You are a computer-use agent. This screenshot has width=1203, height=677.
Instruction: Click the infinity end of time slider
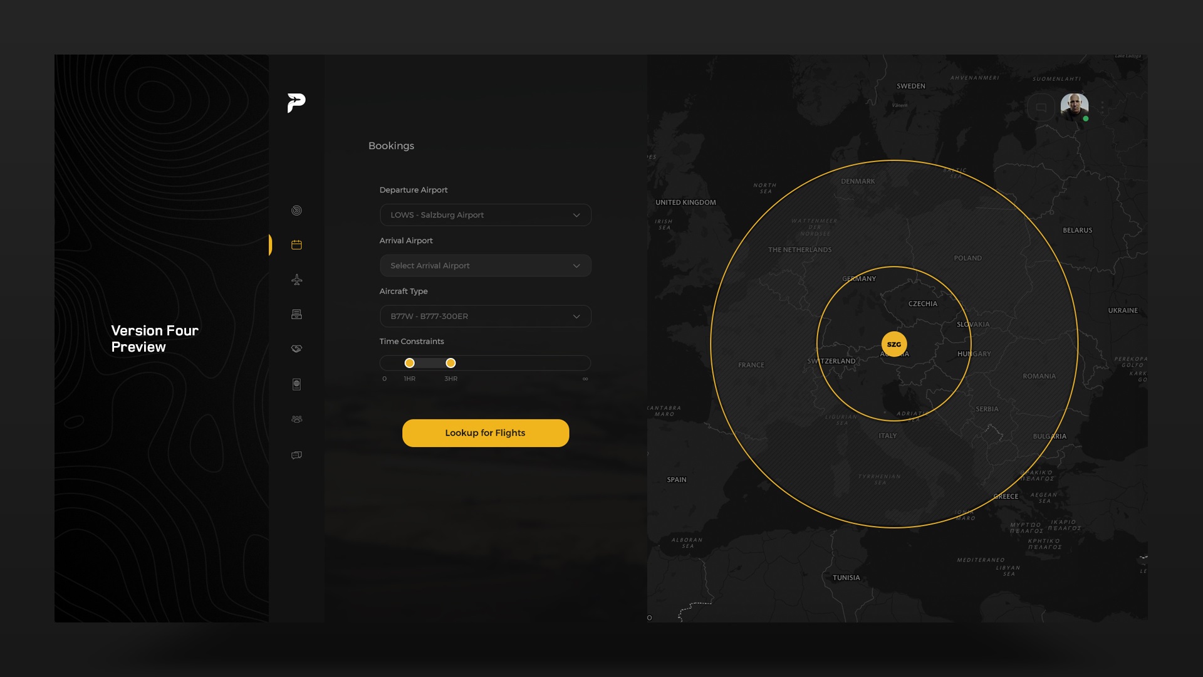pos(585,364)
